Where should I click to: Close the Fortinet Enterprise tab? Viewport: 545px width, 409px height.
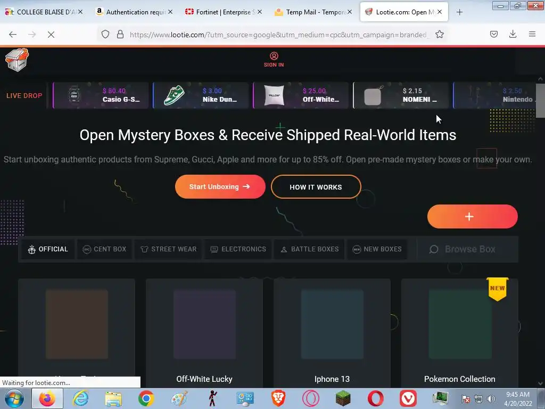click(x=260, y=12)
